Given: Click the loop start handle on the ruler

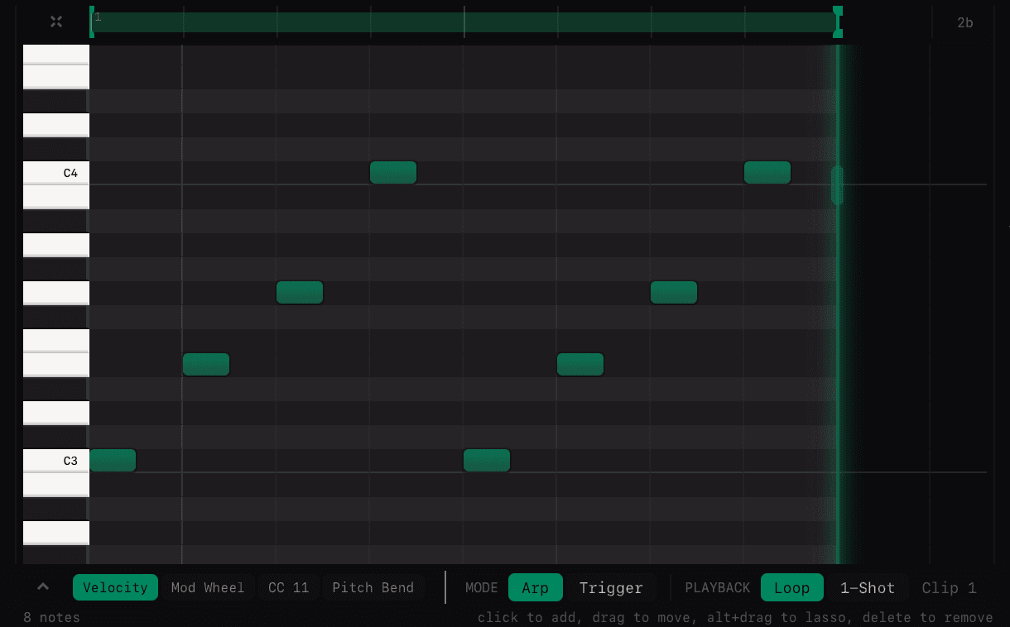Looking at the screenshot, I should (x=91, y=22).
